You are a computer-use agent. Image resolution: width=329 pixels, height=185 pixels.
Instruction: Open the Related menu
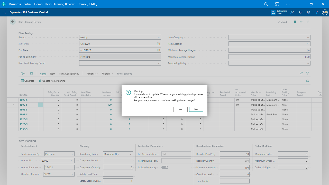coord(107,74)
